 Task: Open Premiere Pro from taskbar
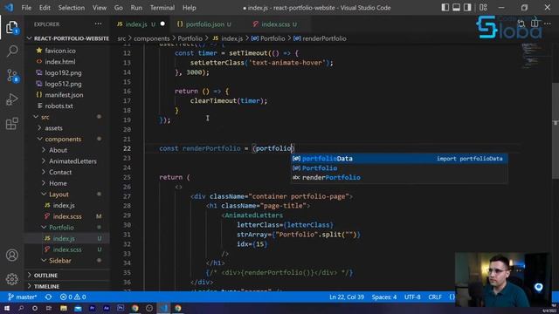[x=92, y=308]
